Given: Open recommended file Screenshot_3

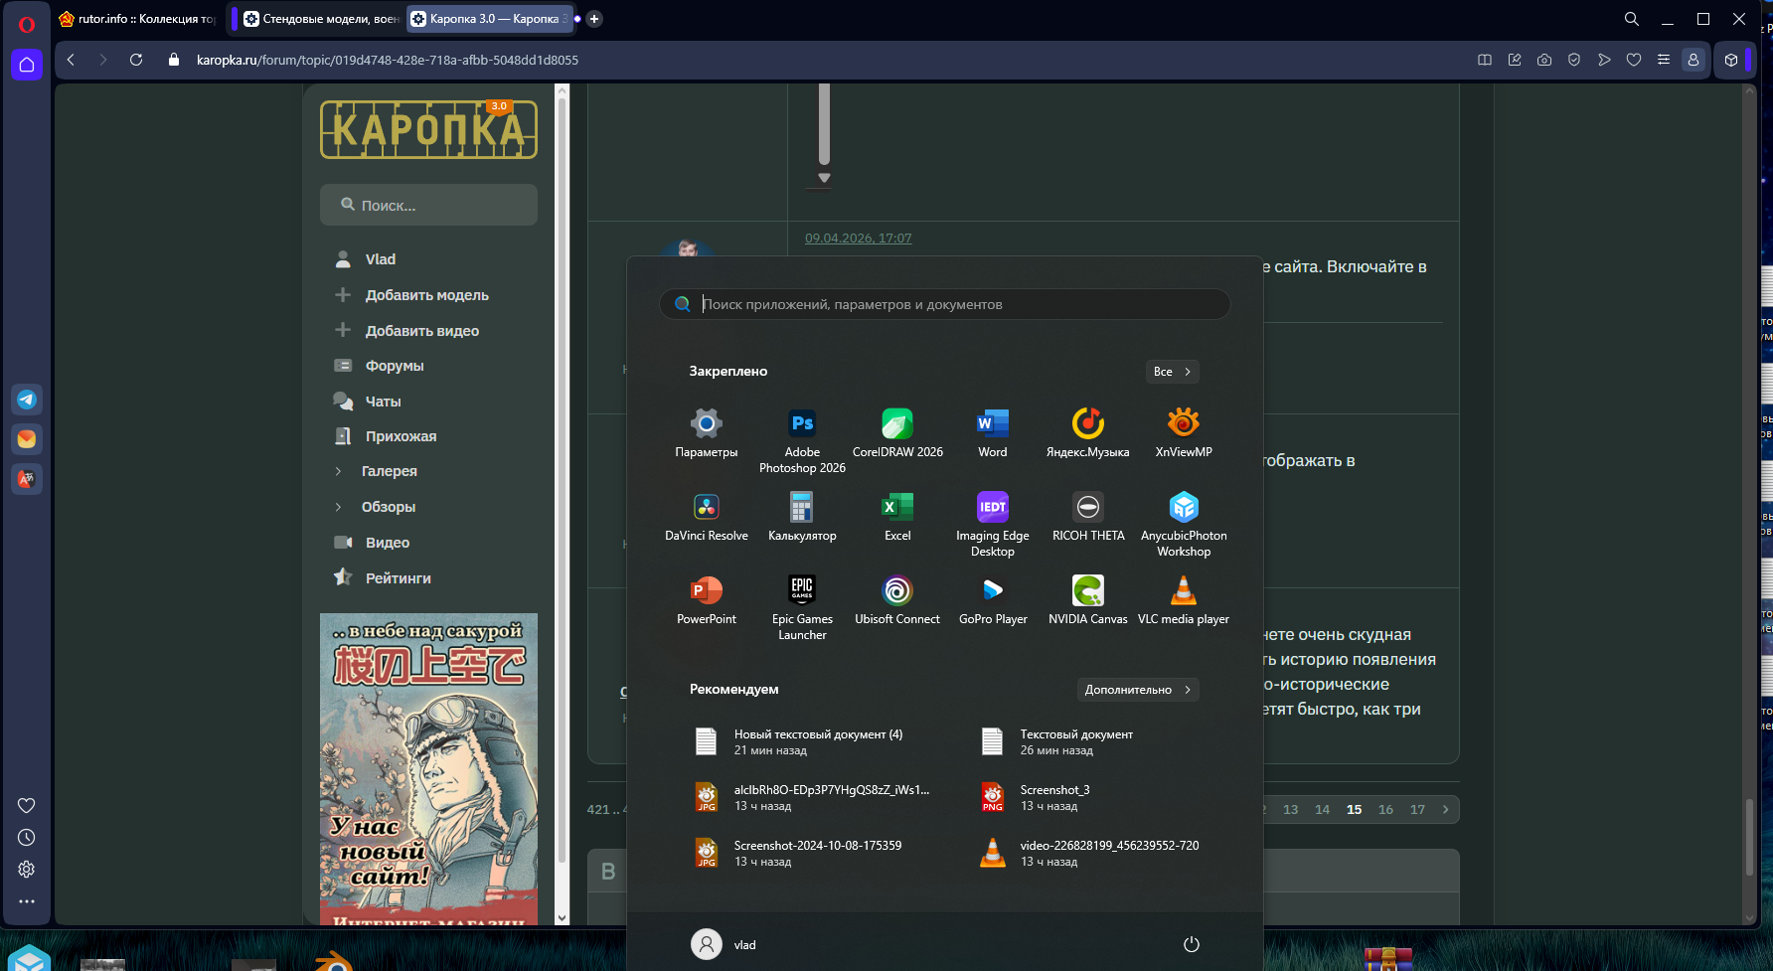Looking at the screenshot, I should (1053, 797).
